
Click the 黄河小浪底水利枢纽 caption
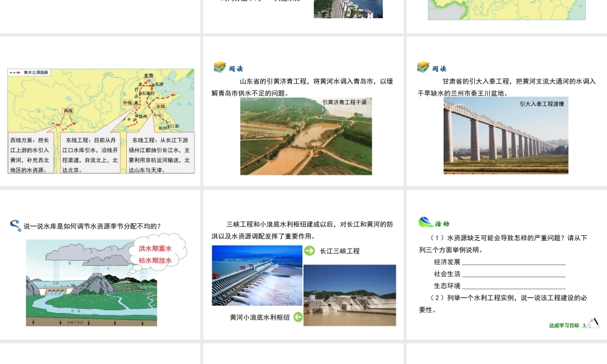pos(260,317)
